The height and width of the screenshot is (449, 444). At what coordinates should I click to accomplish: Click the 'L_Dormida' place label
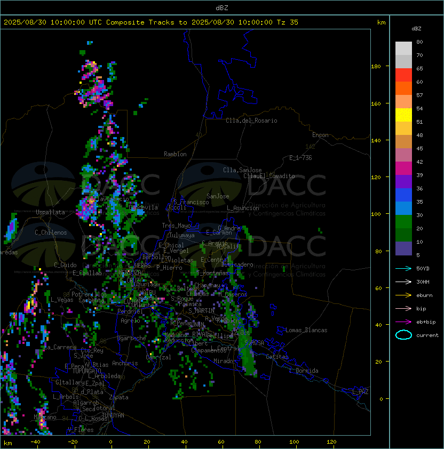[x=304, y=371]
